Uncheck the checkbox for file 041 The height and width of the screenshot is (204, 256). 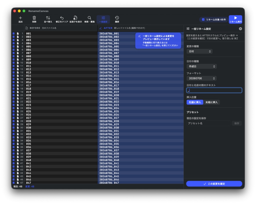click(13, 163)
